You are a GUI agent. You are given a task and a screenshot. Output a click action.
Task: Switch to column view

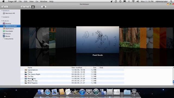click(x=29, y=7)
